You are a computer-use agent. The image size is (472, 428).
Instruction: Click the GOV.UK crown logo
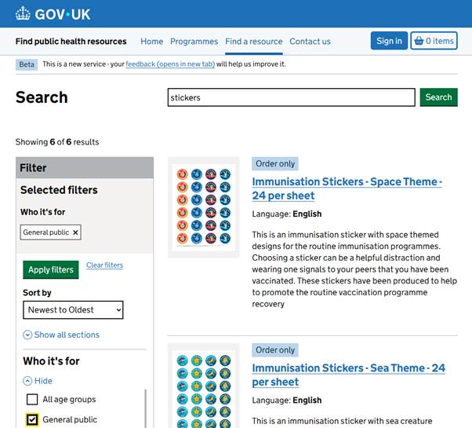coord(23,14)
